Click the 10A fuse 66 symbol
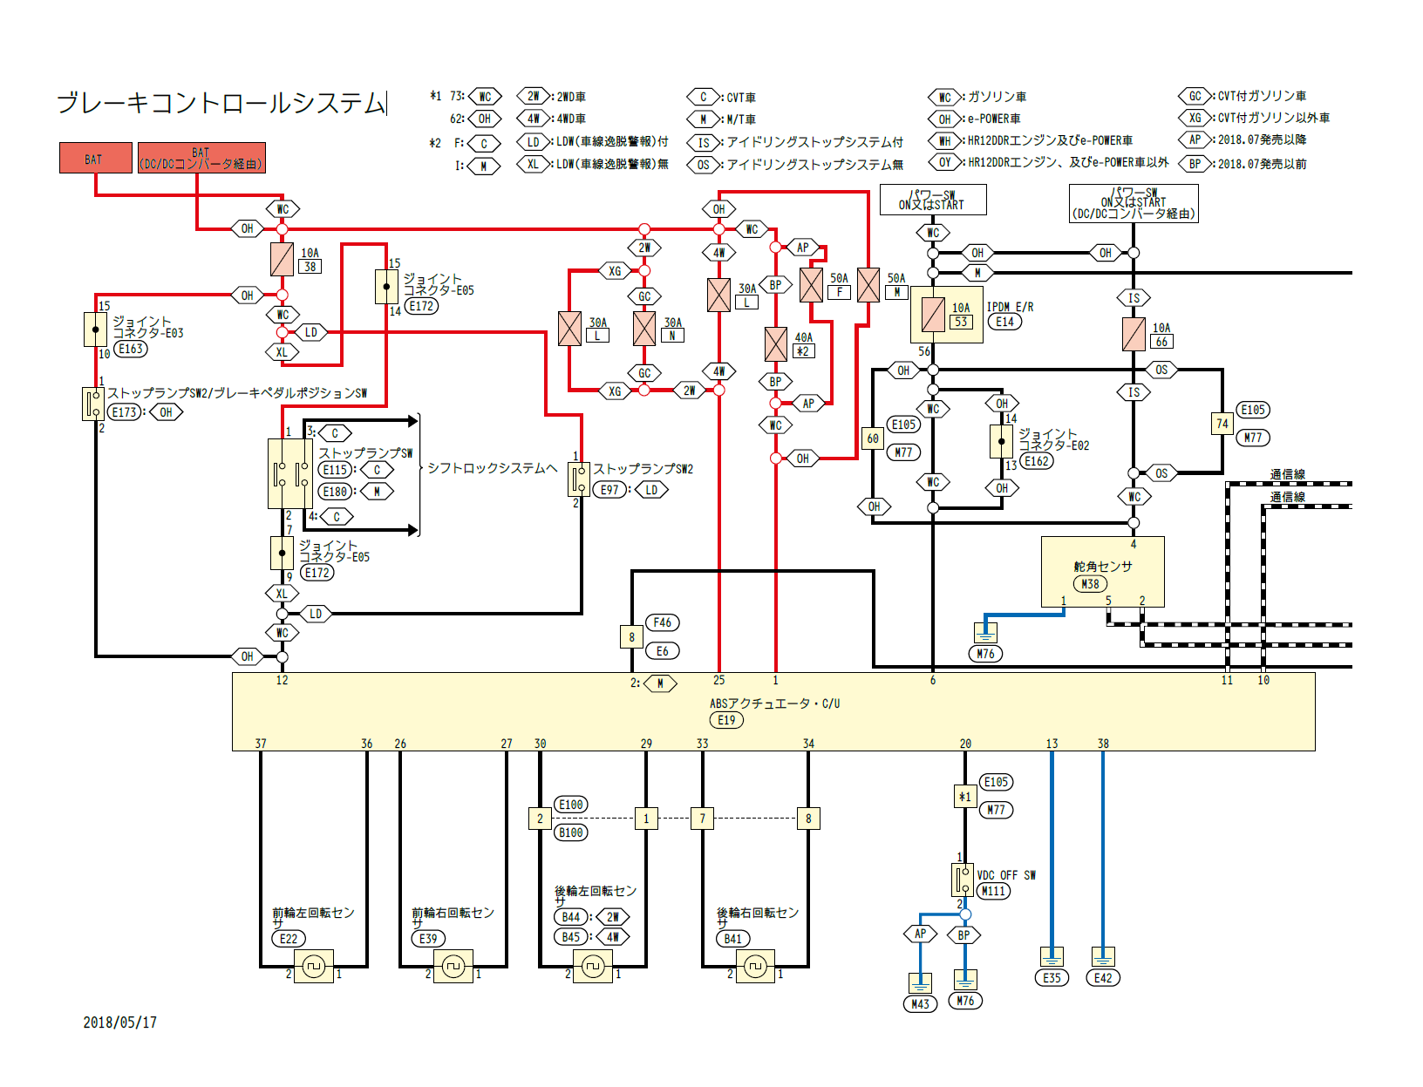1423x1087 pixels. pos(1134,334)
